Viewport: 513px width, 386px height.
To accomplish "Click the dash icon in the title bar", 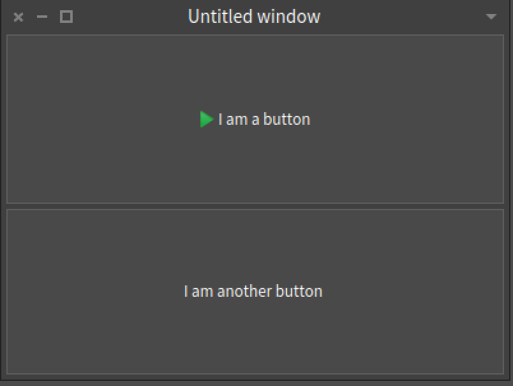I will 42,17.
